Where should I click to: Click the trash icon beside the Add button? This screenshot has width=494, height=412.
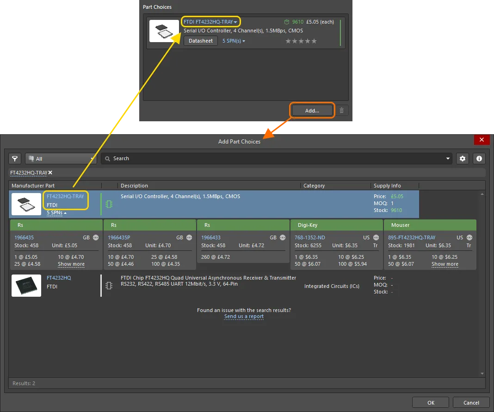341,110
